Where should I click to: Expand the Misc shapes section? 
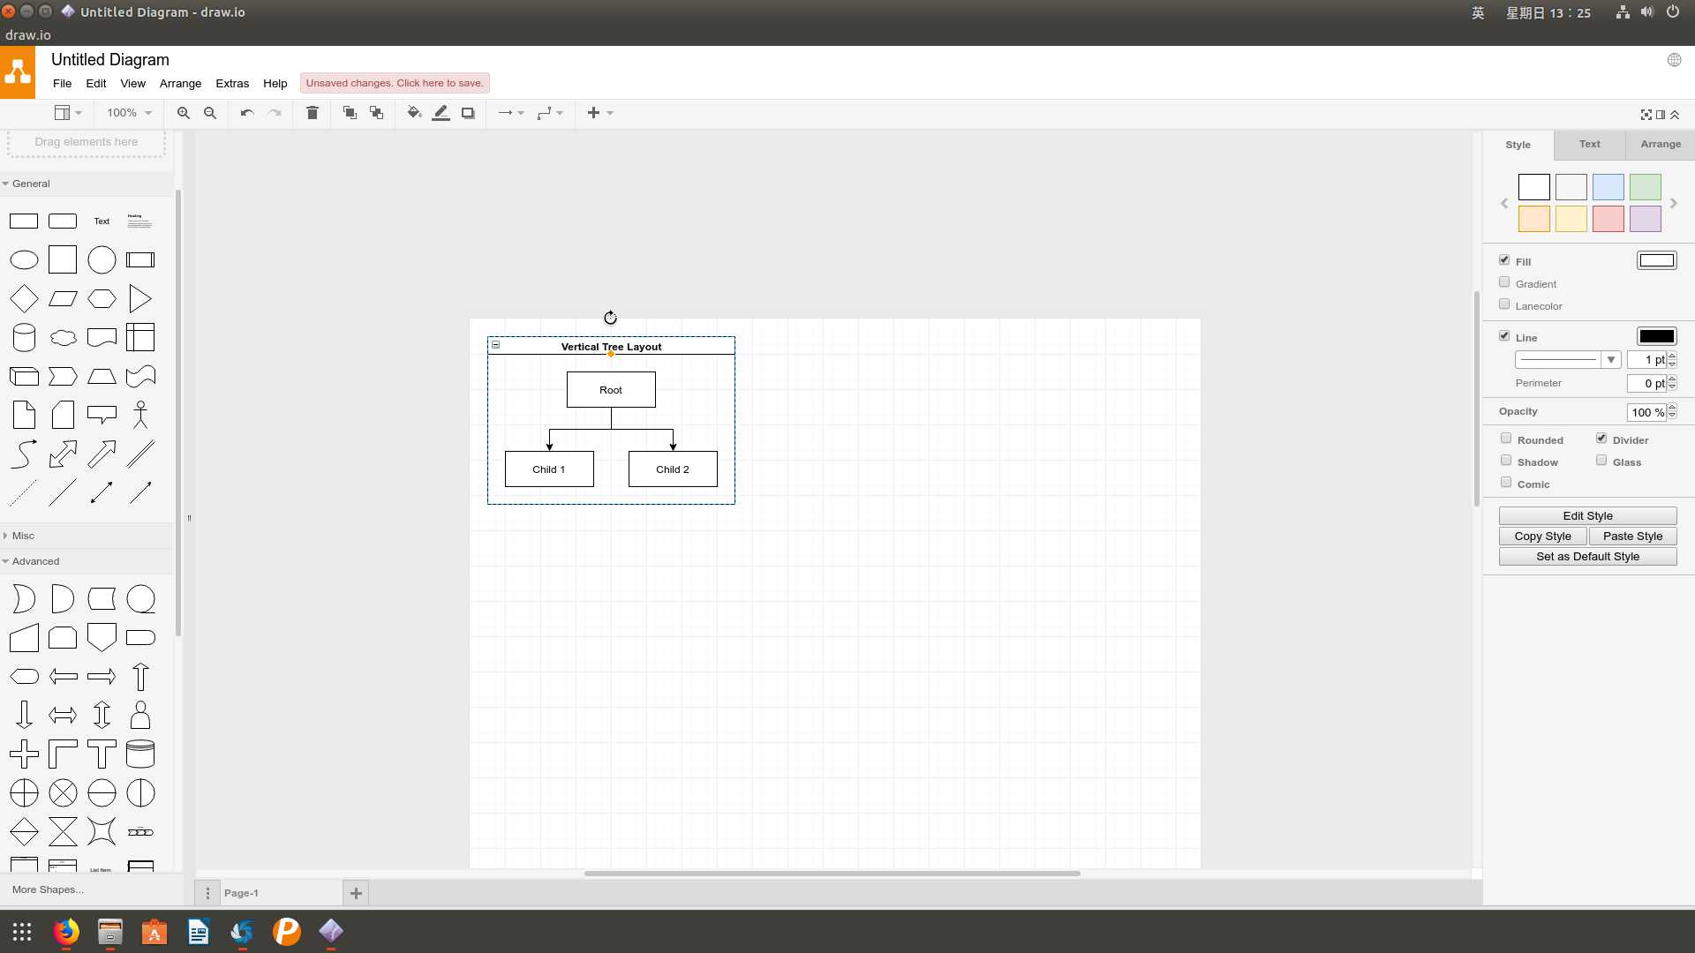pyautogui.click(x=22, y=536)
